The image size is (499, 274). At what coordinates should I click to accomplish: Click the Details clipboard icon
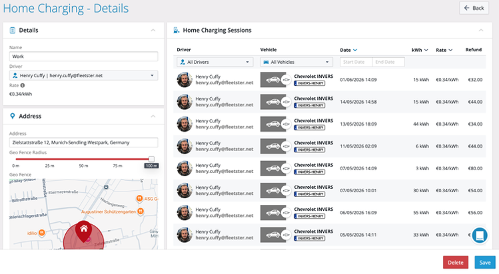[x=13, y=30]
